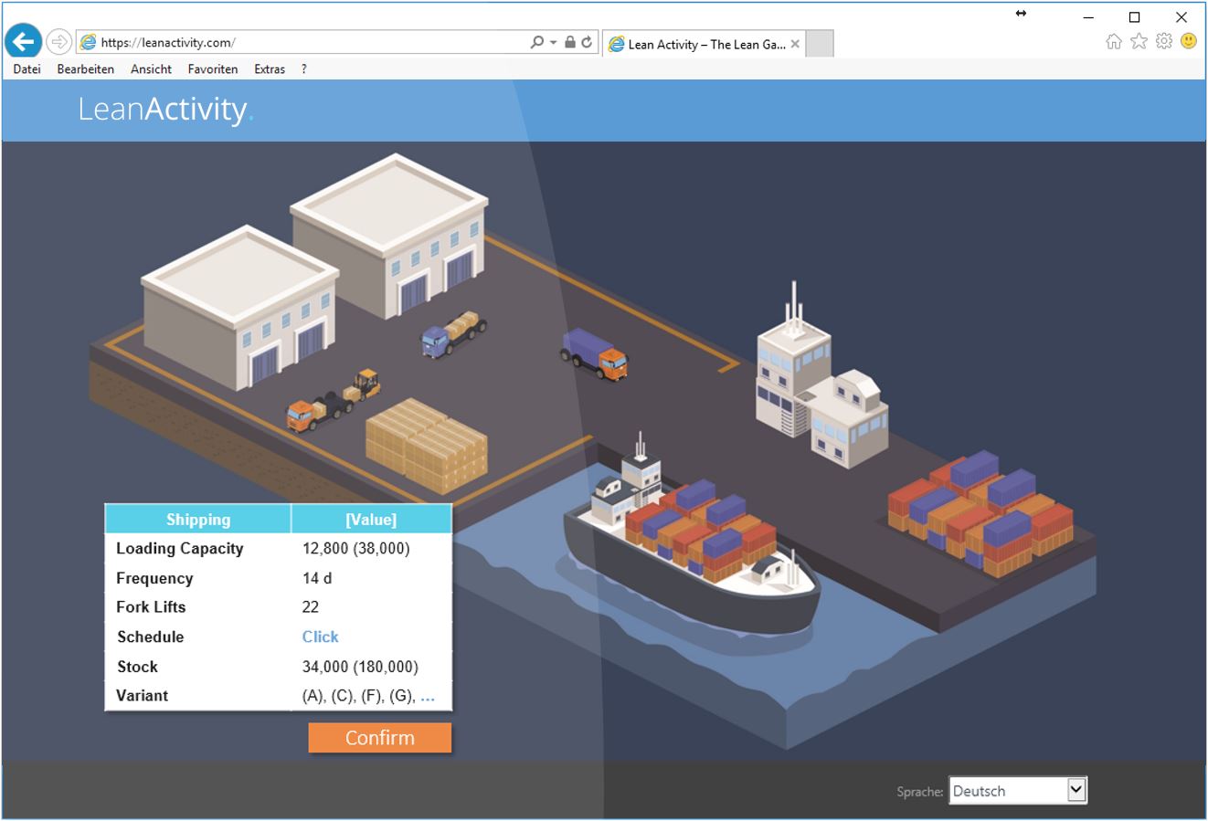Click the favorites star icon
Image resolution: width=1208 pixels, height=821 pixels.
1139,41
